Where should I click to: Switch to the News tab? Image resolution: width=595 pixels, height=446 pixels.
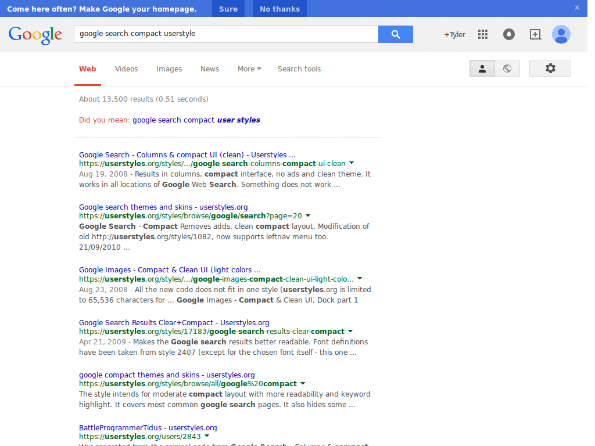click(x=210, y=69)
